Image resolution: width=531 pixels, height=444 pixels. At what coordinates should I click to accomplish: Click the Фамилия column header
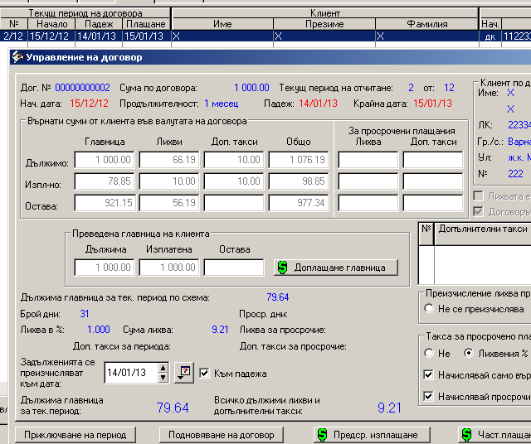click(426, 24)
